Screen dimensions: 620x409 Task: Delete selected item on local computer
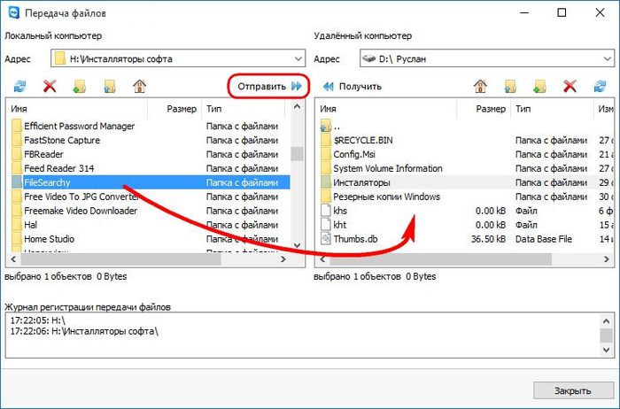50,86
